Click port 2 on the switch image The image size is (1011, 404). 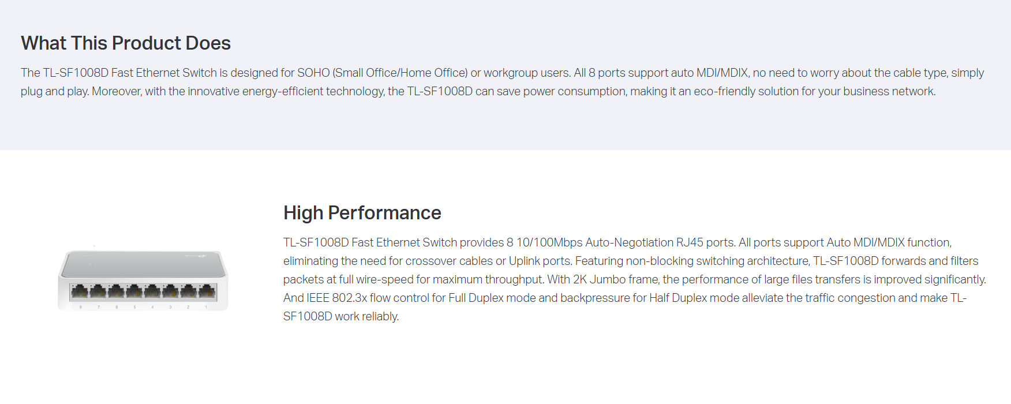[x=188, y=292]
